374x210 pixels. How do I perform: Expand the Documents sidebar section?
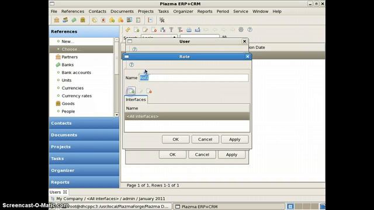tap(84, 135)
